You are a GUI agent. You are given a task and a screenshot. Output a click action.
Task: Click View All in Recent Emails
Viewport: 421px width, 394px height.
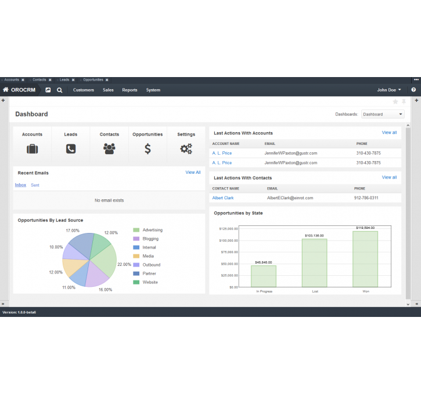coord(193,172)
